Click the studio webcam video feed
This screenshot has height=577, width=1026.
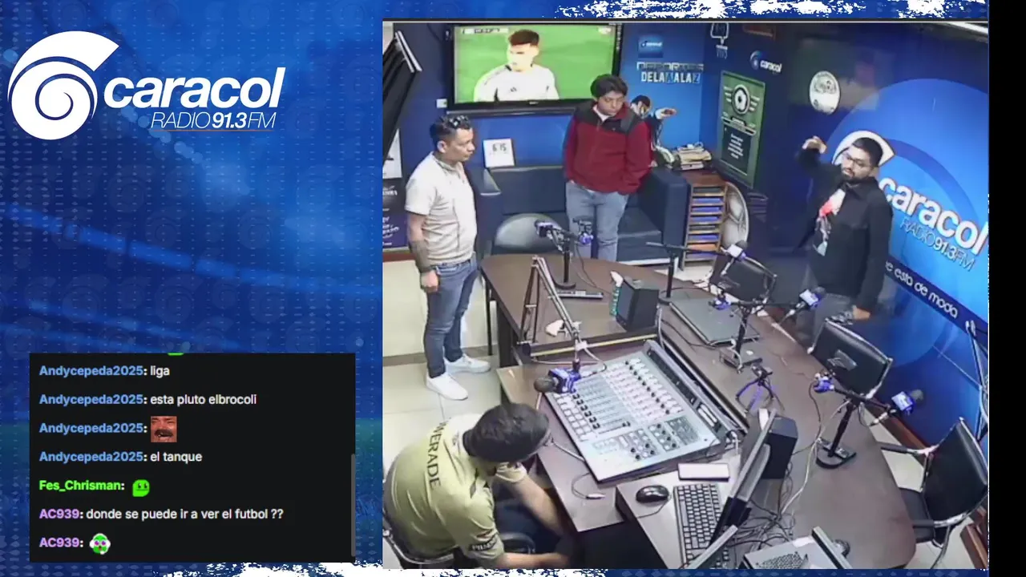click(685, 295)
